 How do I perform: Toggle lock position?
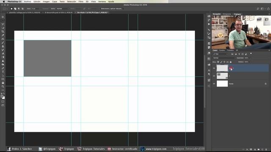224,62
